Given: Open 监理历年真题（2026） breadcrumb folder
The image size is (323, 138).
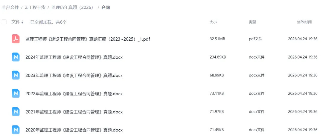Looking at the screenshot, I should pyautogui.click(x=72, y=7).
